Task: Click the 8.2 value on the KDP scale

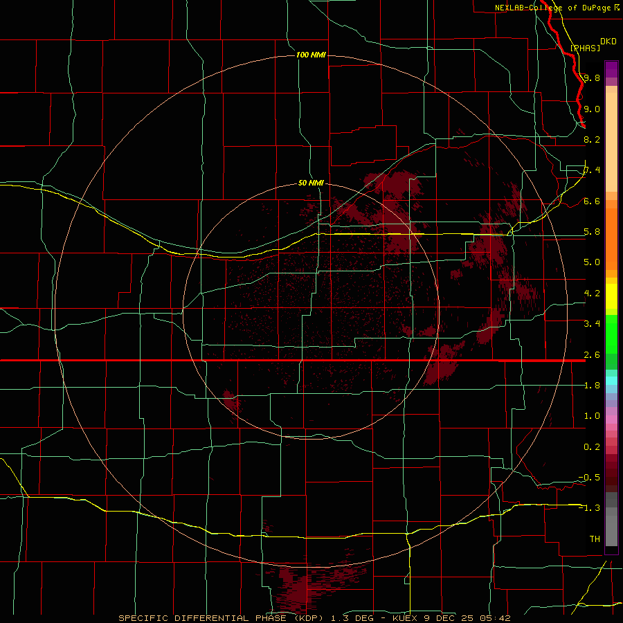Action: [x=592, y=139]
